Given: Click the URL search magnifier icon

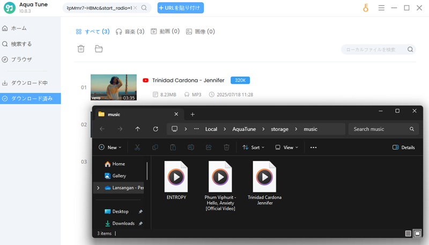Looking at the screenshot, I should click(x=144, y=8).
